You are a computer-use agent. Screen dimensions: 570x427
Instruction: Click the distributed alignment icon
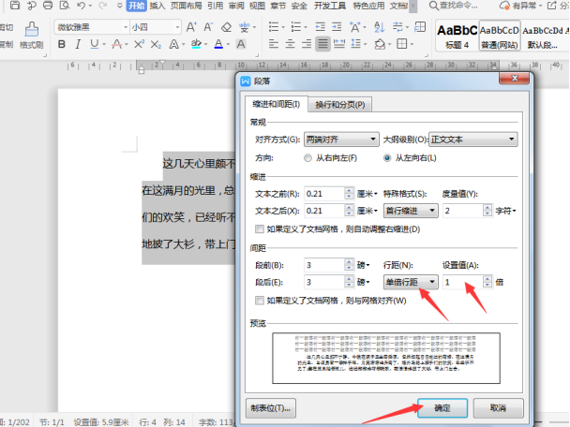coord(339,44)
